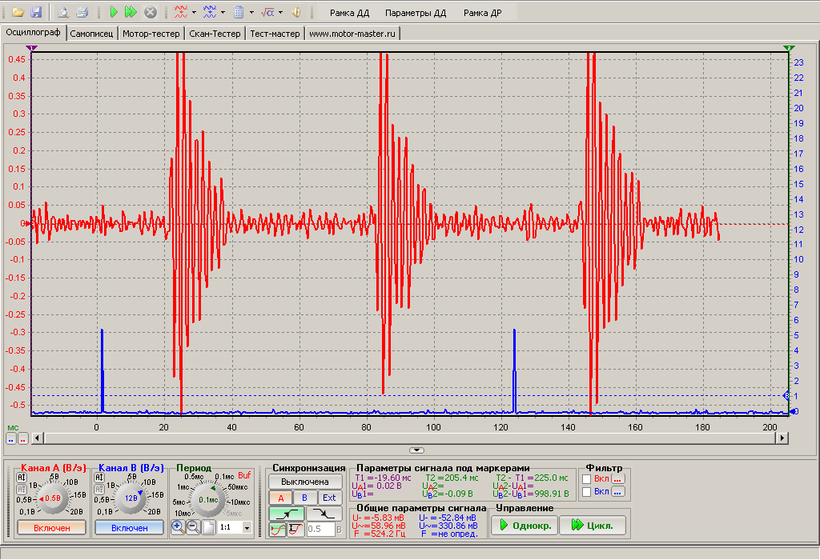Open the Самописец tab
This screenshot has width=820, height=560.
pyautogui.click(x=92, y=34)
